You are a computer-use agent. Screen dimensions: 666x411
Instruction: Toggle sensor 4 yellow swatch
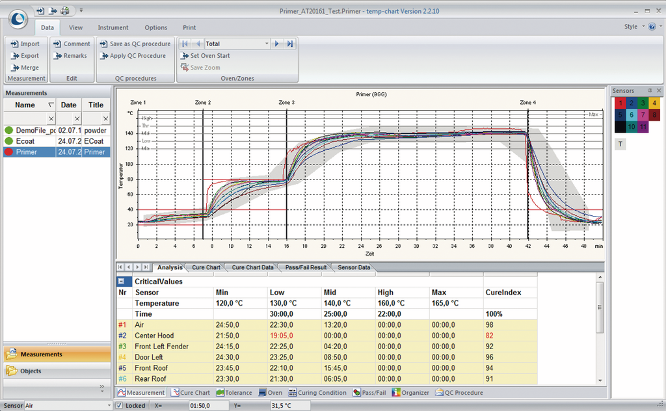click(654, 103)
